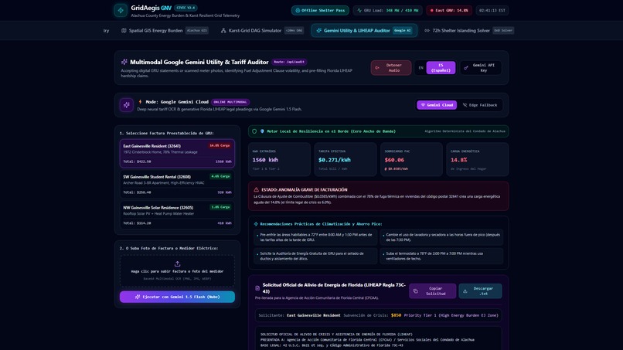Click the 4.6% Carga badge
Screen dimensions: 623x350
pos(220,176)
